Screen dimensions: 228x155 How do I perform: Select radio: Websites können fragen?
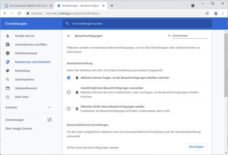69,78
